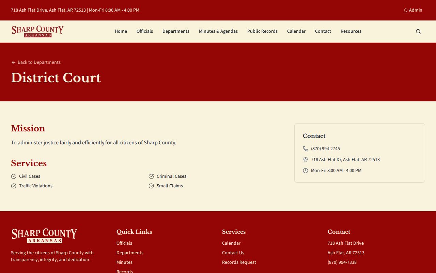This screenshot has height=273, width=436.
Task: Select Public Records in the navbar
Action: [x=262, y=31]
